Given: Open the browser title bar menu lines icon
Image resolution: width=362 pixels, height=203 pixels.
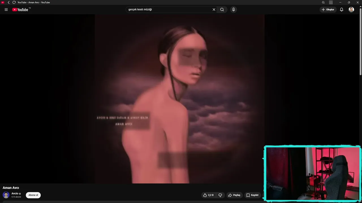Looking at the screenshot, I should [x=331, y=2].
